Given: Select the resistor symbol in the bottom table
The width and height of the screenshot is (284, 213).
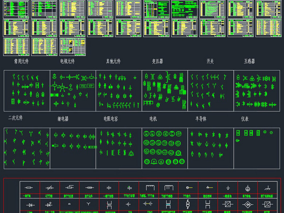Looking at the screenshot, I should click(x=30, y=188).
